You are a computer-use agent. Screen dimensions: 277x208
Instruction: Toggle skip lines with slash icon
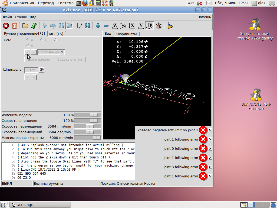click(x=79, y=26)
